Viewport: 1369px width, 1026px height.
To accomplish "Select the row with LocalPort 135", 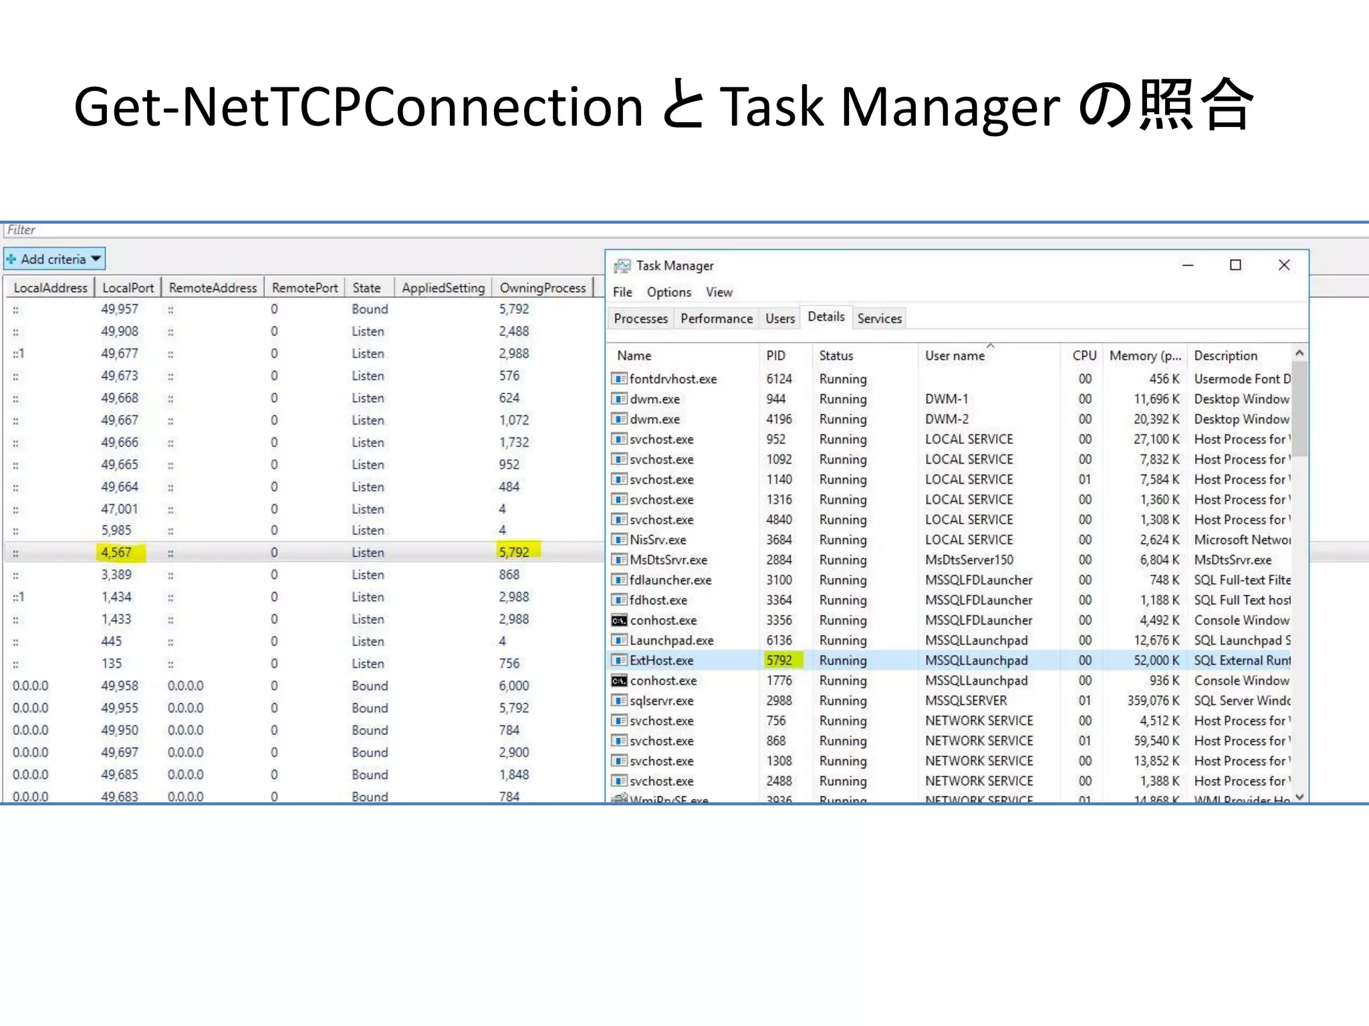I will (x=304, y=663).
